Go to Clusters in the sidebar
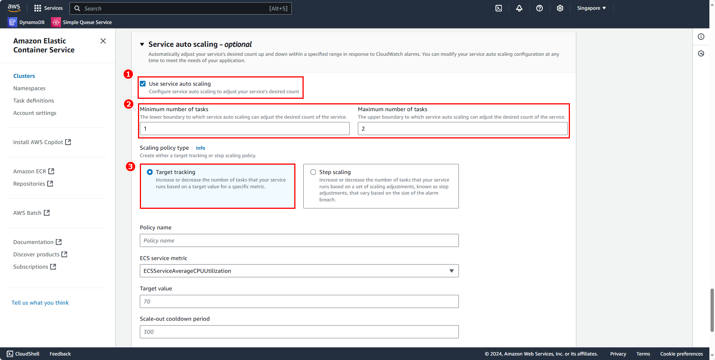 [x=24, y=76]
